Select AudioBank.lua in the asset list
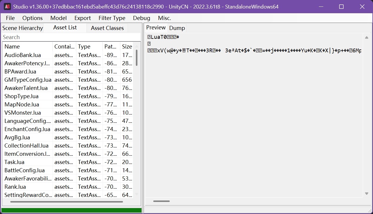Image resolution: width=373 pixels, height=214 pixels. click(23, 55)
